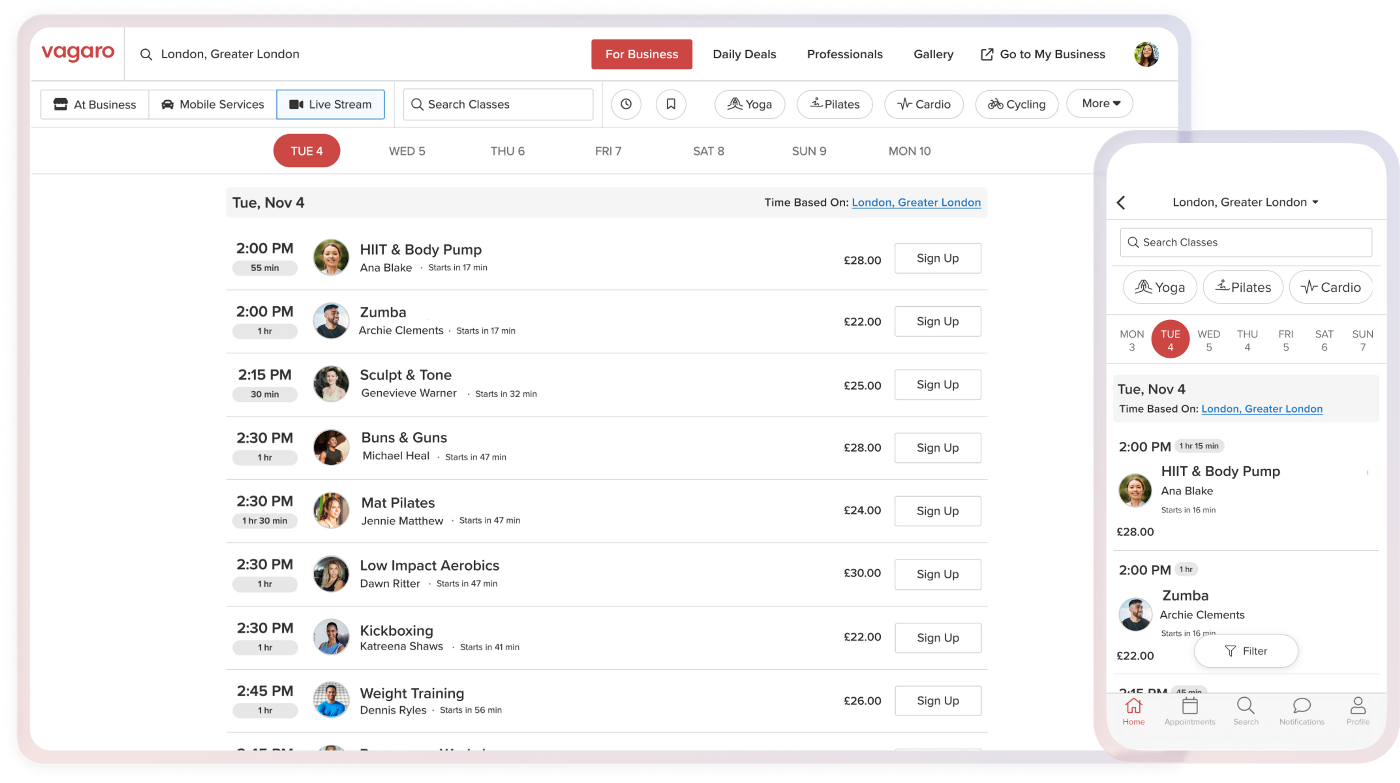
Task: Select the Cycling category chip
Action: tap(1017, 104)
